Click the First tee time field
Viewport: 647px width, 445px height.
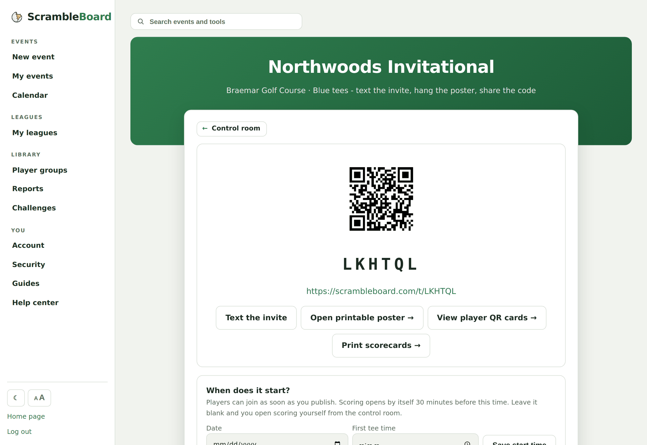415,440
